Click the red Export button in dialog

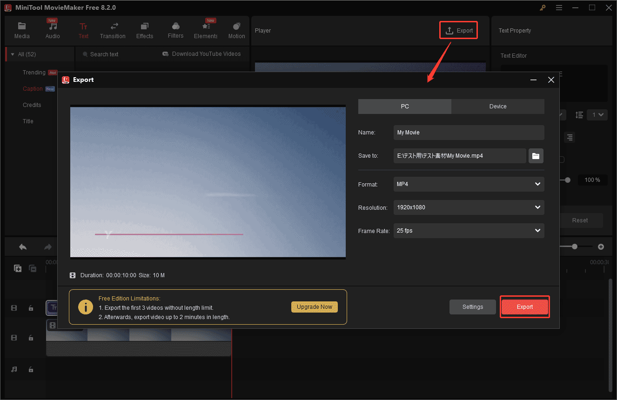[525, 307]
